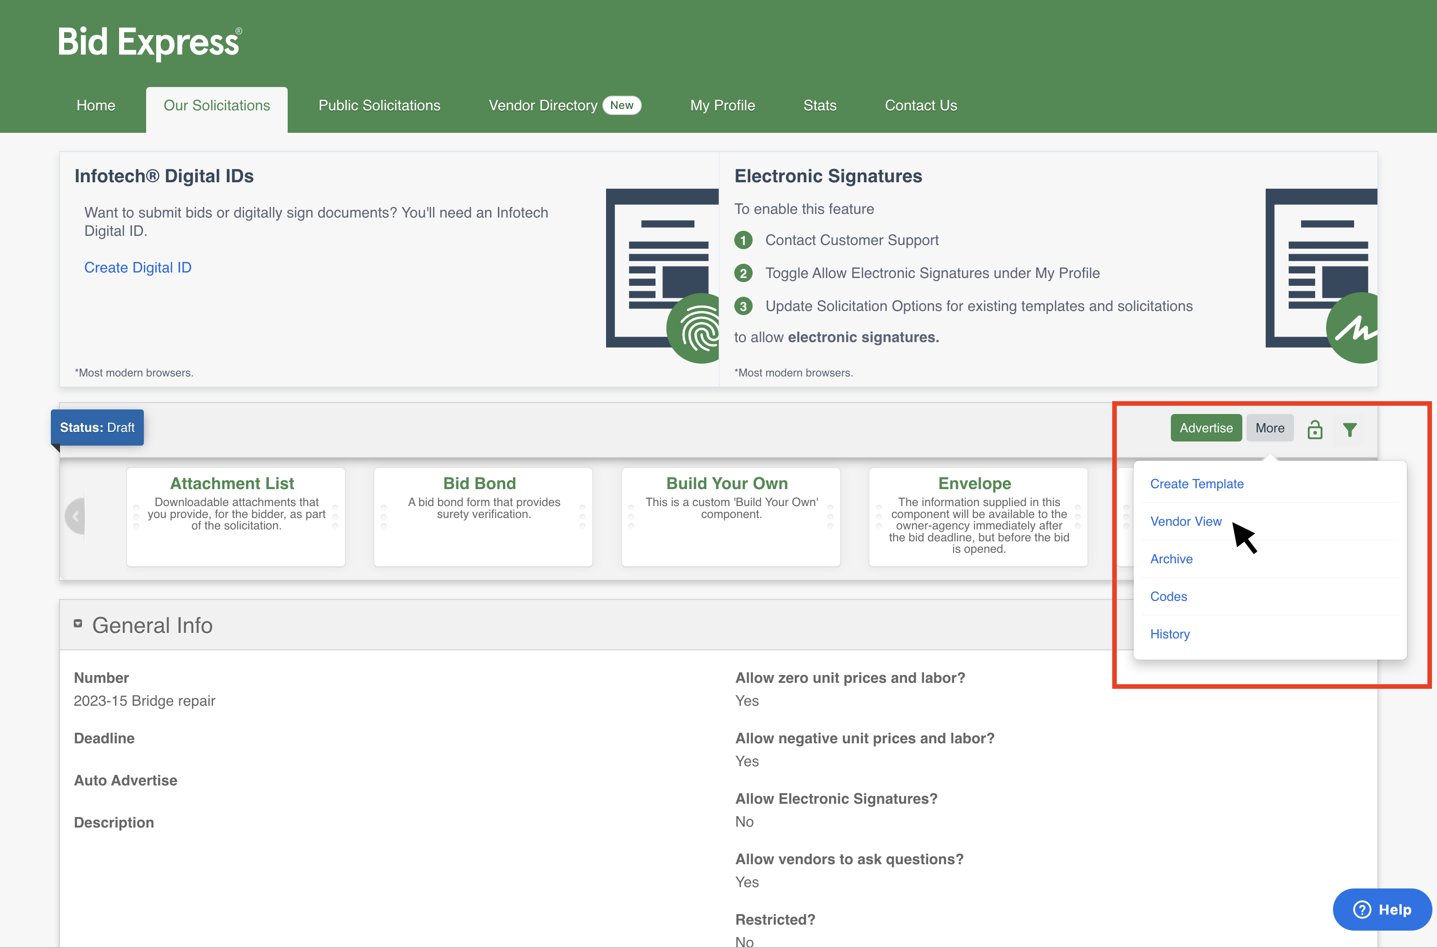
Task: Open the My Profile tab
Action: 722,105
